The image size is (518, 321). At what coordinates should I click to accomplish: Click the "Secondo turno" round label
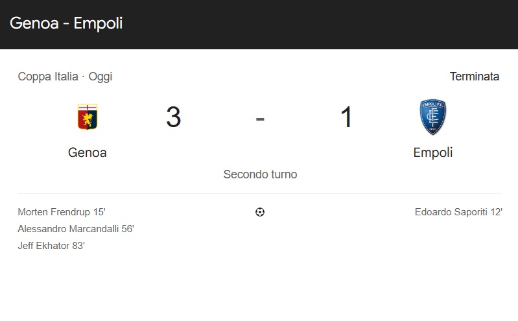(260, 174)
